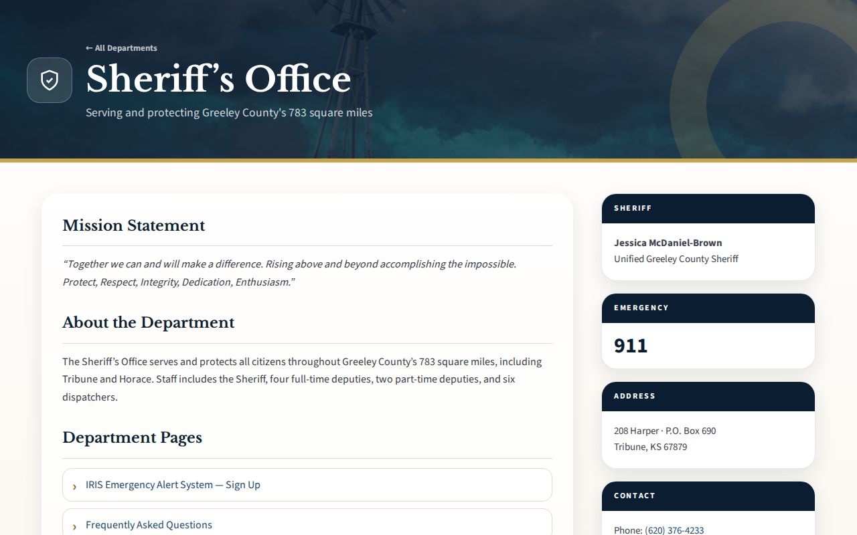
Task: Call phone number (620) 376-4233
Action: pyautogui.click(x=674, y=530)
